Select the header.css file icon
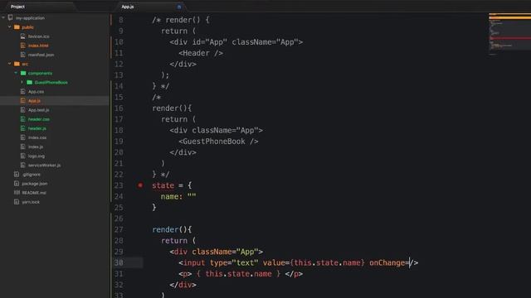Image resolution: width=531 pixels, height=298 pixels. point(22,119)
